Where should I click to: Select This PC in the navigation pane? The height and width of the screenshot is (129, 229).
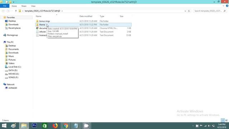coord(10,42)
